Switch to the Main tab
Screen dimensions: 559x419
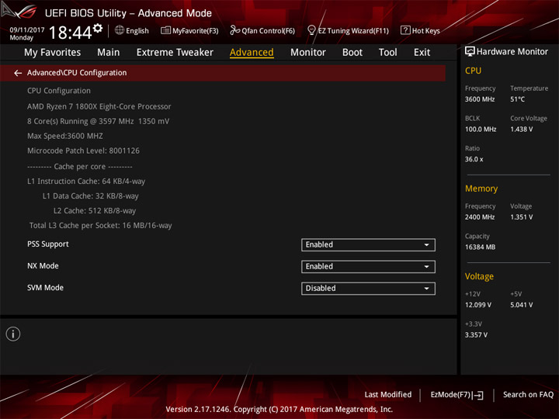pyautogui.click(x=109, y=53)
